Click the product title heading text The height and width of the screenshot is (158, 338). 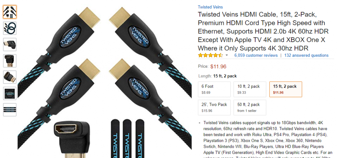263,31
